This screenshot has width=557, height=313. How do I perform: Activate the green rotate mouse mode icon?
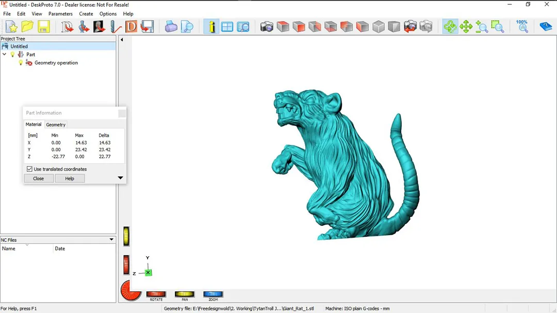click(x=450, y=27)
